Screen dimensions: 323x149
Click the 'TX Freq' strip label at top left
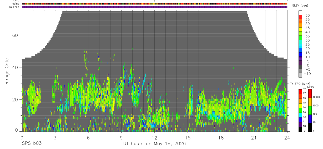click(14, 7)
